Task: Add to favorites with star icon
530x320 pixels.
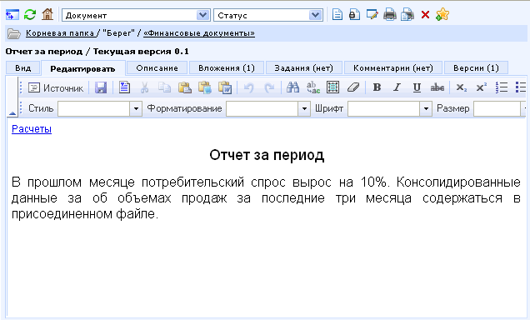Action: coord(442,14)
